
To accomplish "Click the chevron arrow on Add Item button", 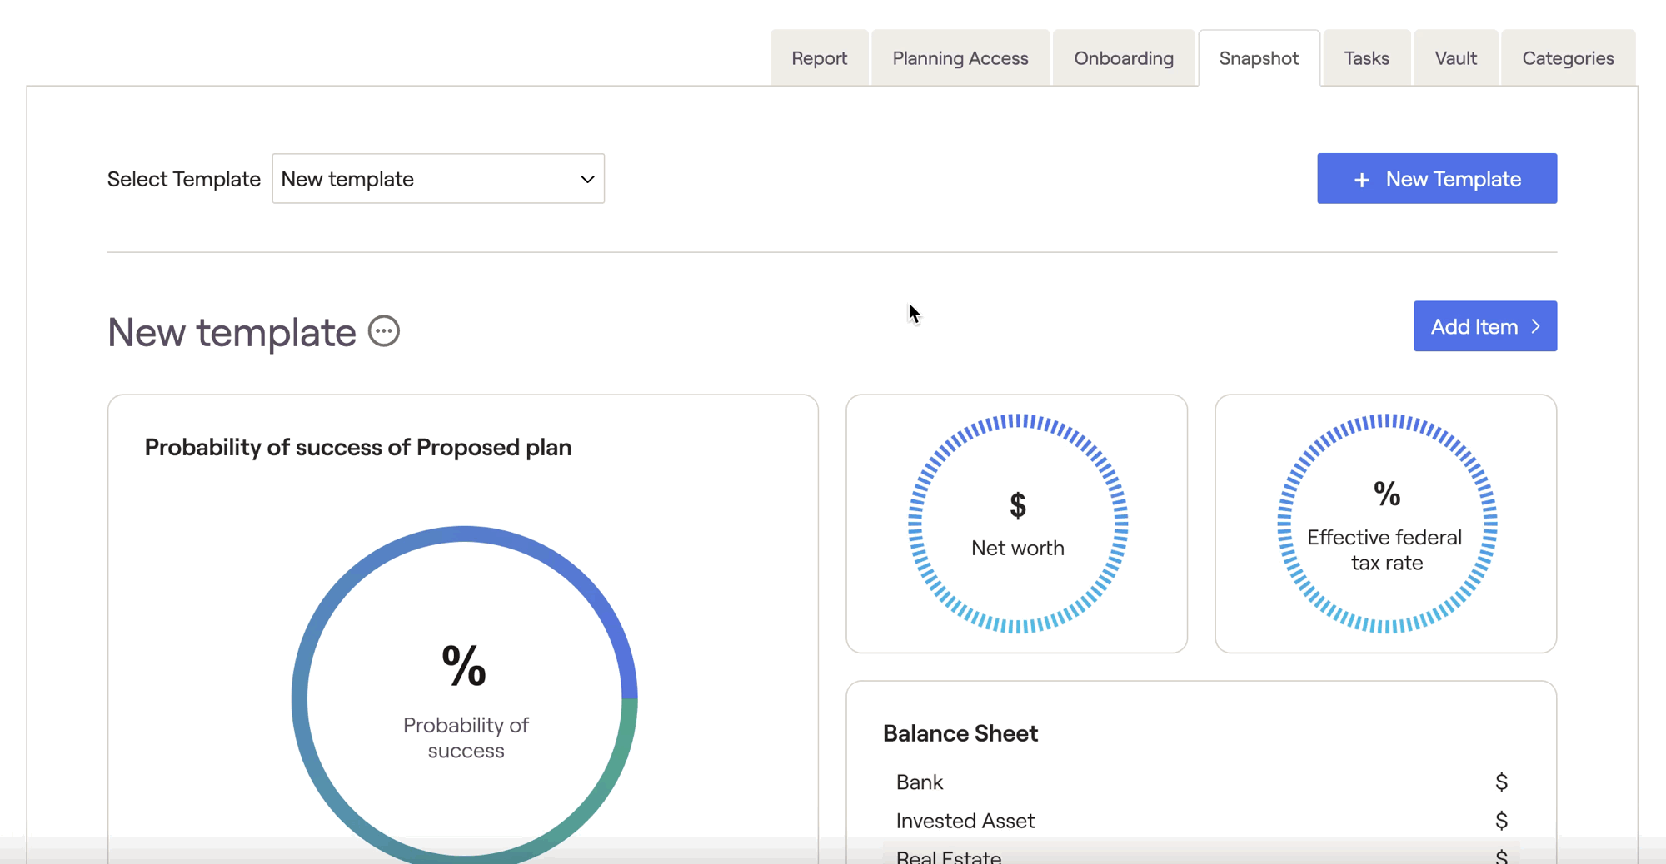I will click(1535, 327).
